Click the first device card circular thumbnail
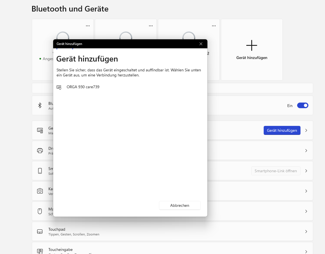 pos(62,35)
